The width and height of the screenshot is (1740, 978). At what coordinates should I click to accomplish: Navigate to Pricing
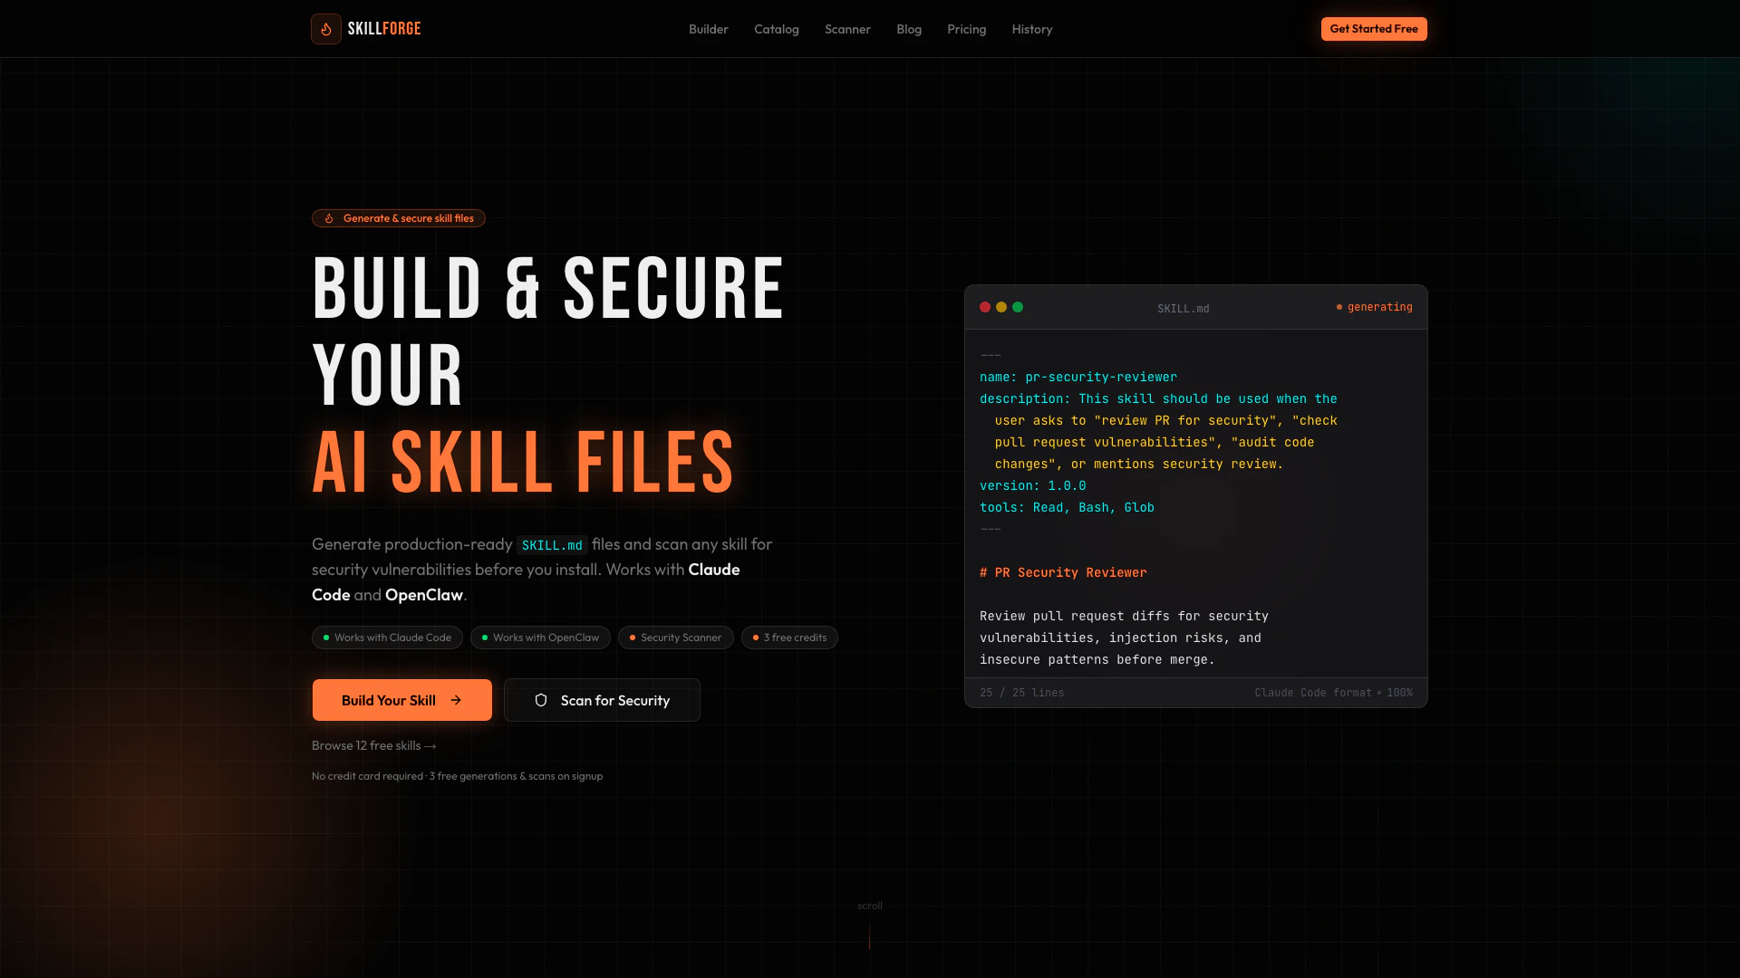[966, 29]
